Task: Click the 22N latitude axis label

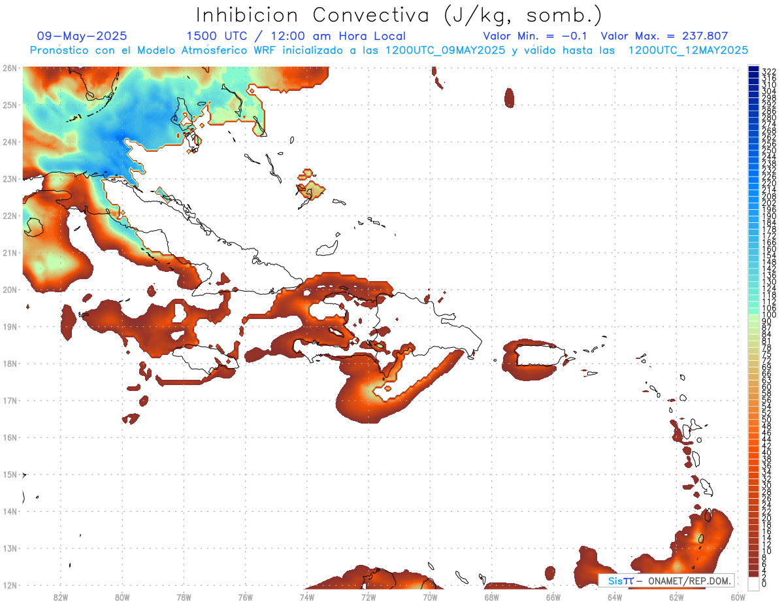Action: point(10,216)
